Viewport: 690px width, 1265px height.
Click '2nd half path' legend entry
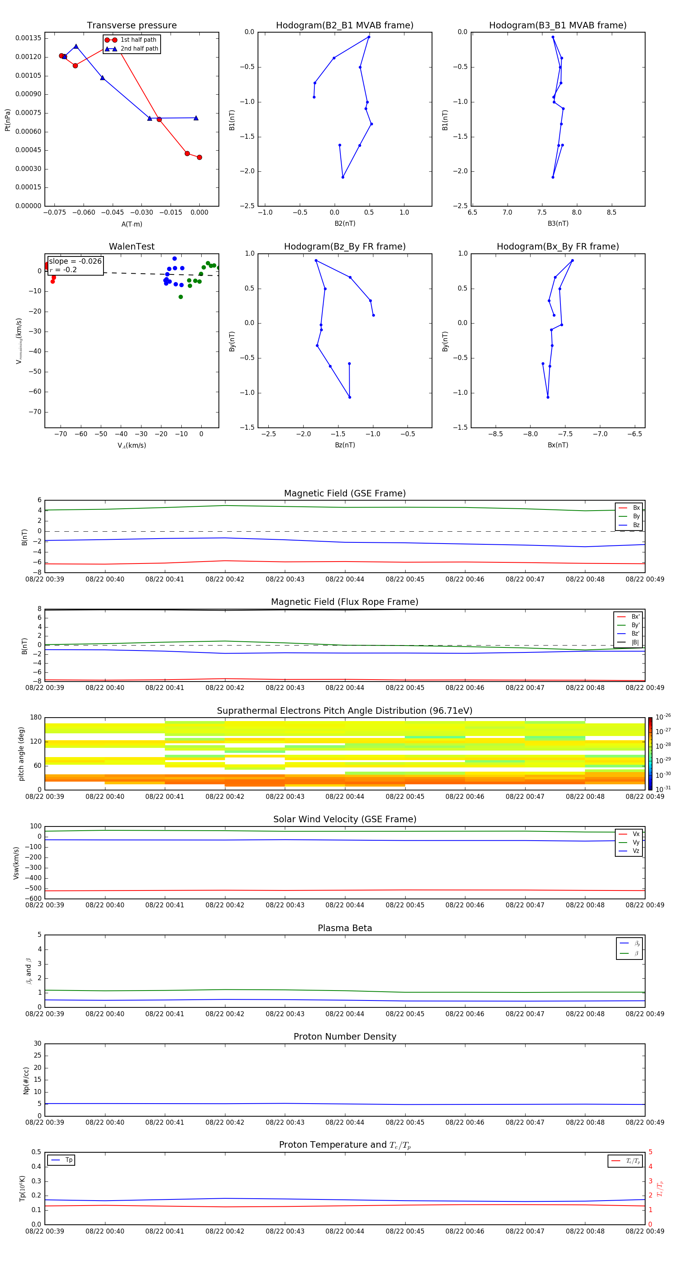click(x=132, y=49)
